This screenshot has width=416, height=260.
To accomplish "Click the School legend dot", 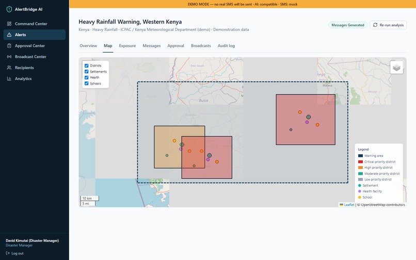I will (360, 197).
